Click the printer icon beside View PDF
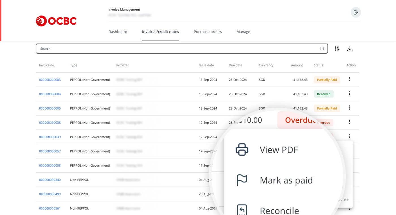This screenshot has height=215, width=396. tap(242, 149)
